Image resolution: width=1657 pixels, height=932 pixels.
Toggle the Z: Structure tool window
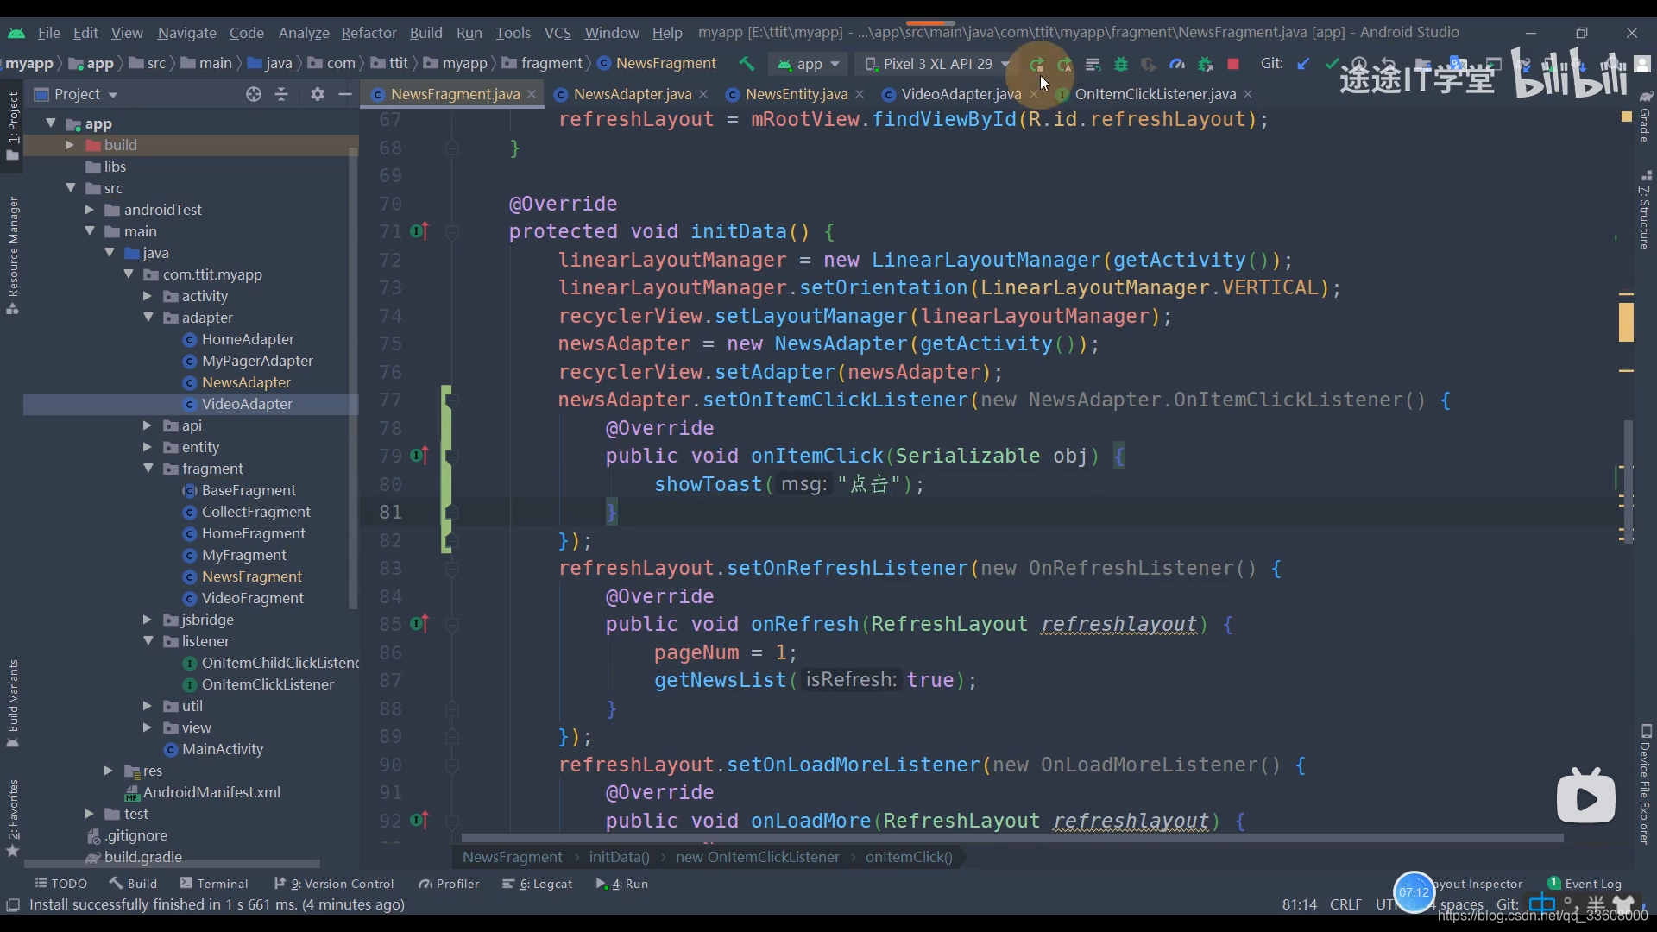pyautogui.click(x=1645, y=210)
